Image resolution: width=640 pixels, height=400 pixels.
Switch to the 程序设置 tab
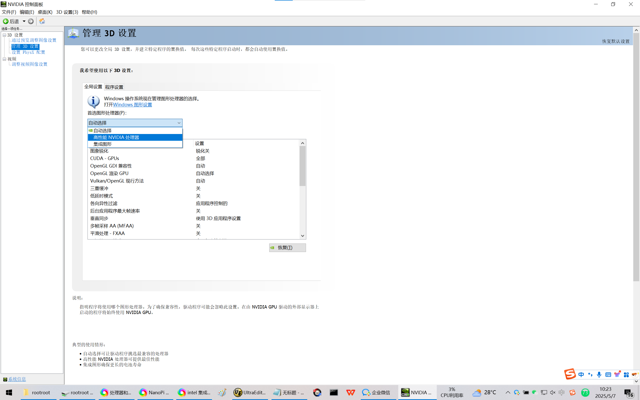point(114,87)
